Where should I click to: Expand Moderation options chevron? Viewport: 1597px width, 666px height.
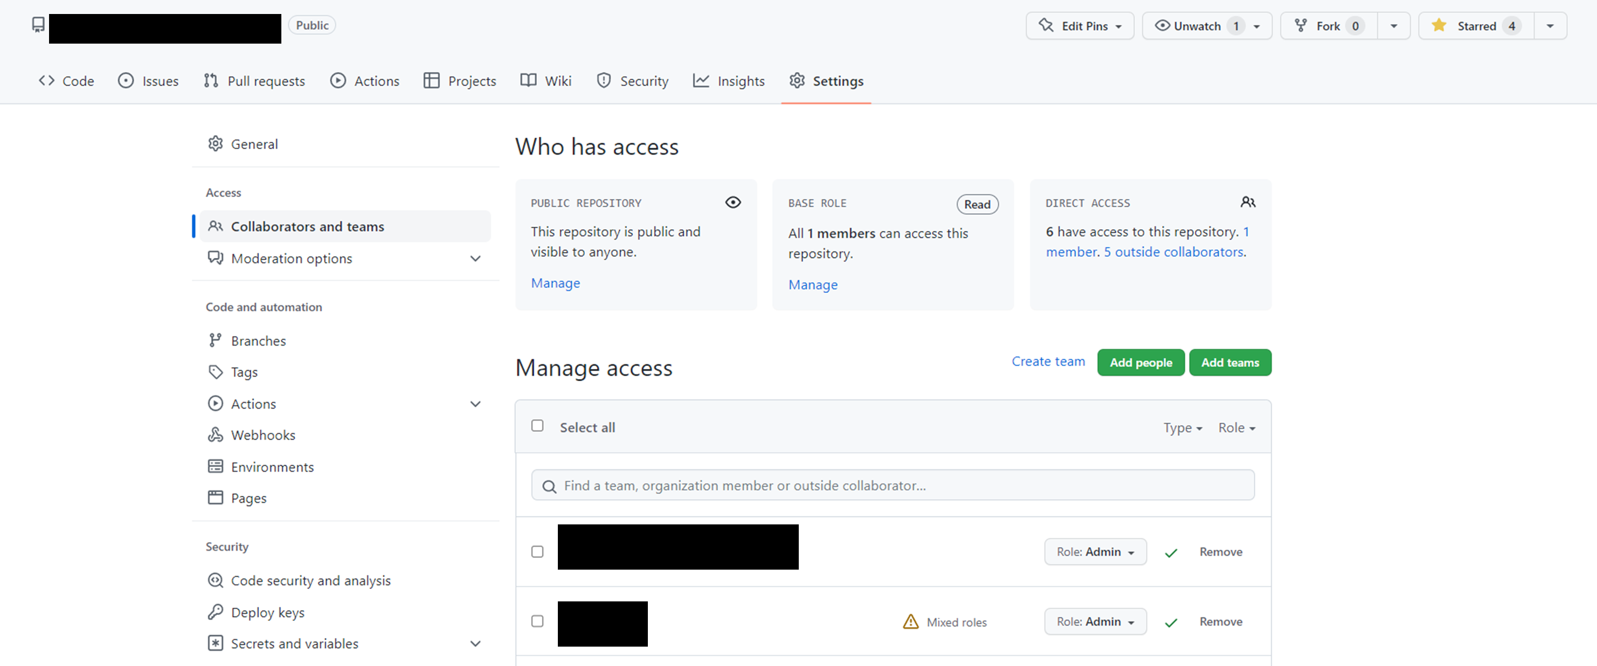click(475, 258)
